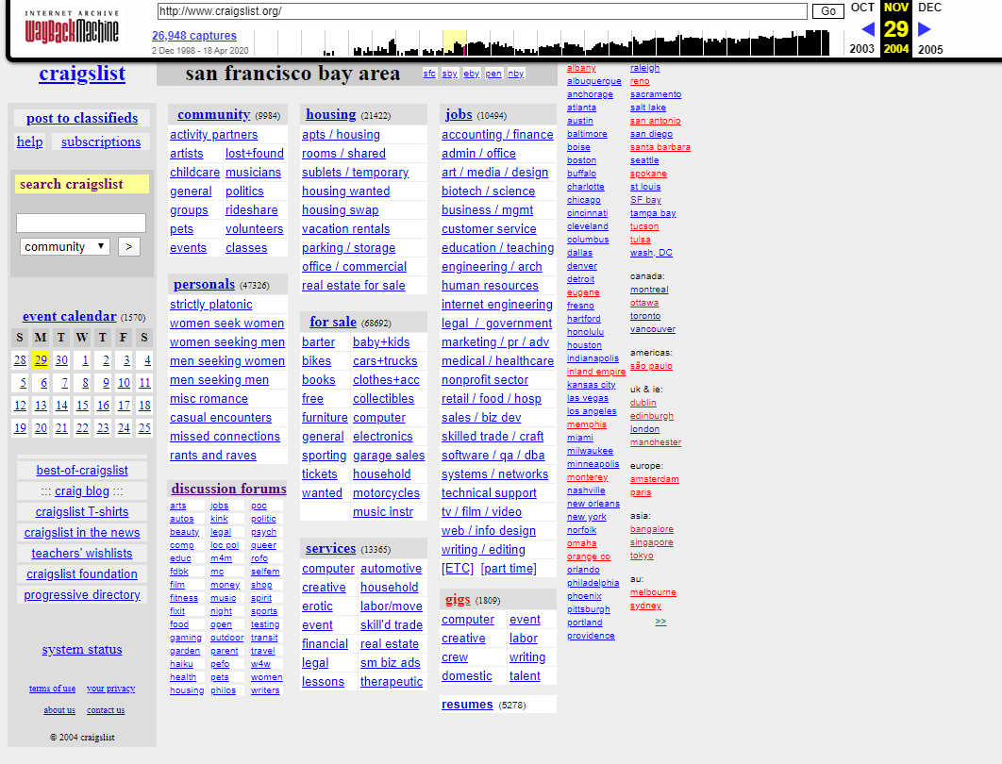Viewport: 1002px width, 764px height.
Task: Open the talent gigs category
Action: [x=525, y=676]
